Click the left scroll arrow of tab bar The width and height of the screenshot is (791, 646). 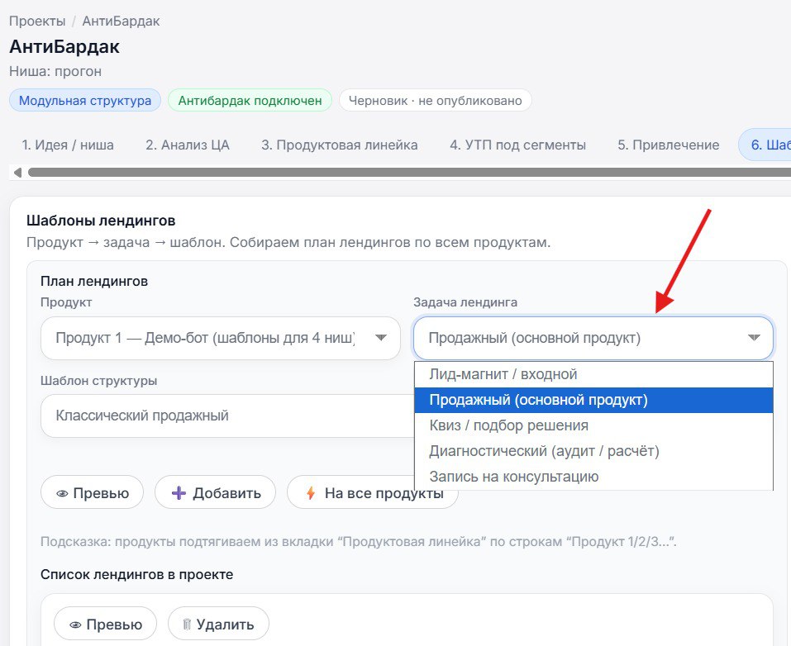click(17, 173)
